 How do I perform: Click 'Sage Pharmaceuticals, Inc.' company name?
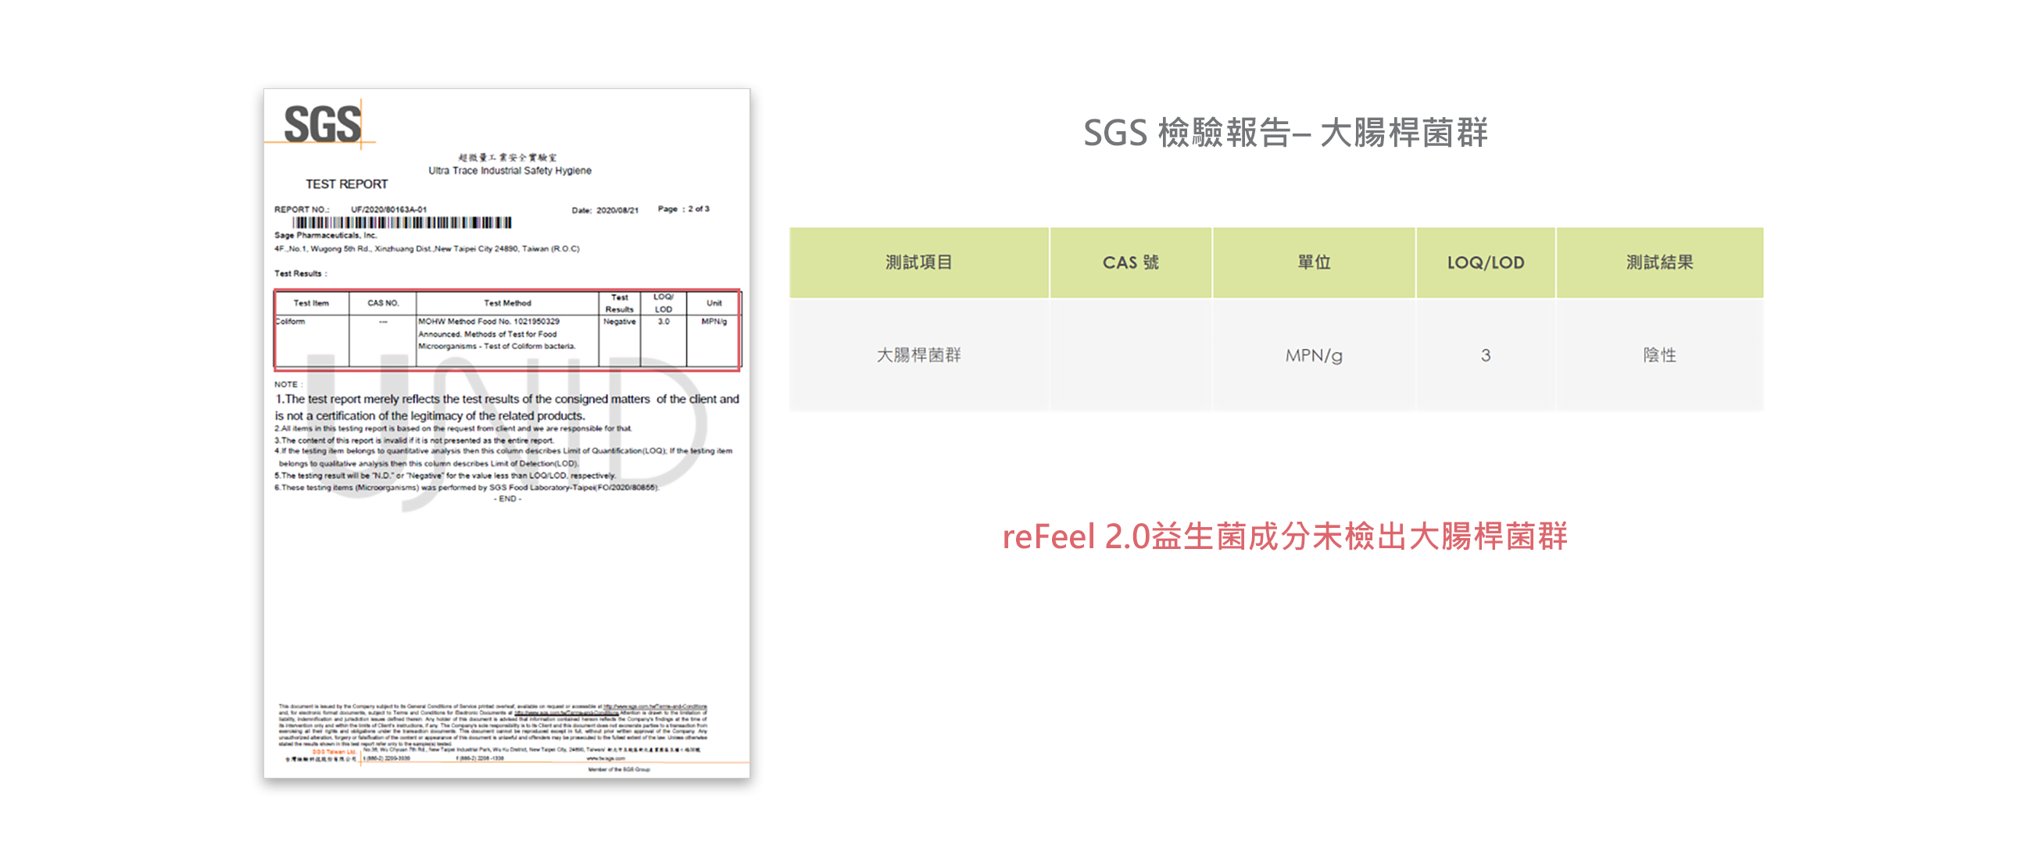pyautogui.click(x=326, y=235)
